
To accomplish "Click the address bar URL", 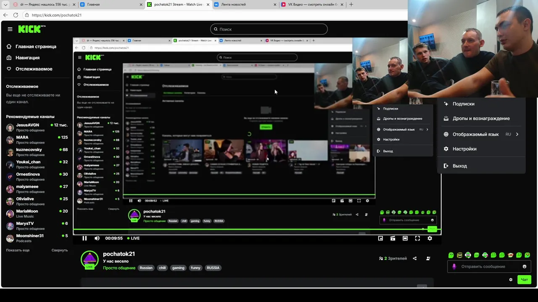I will (x=56, y=15).
